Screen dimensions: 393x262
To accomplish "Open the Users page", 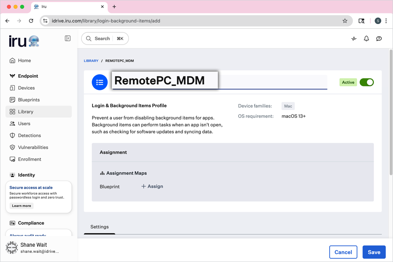I will [x=25, y=124].
